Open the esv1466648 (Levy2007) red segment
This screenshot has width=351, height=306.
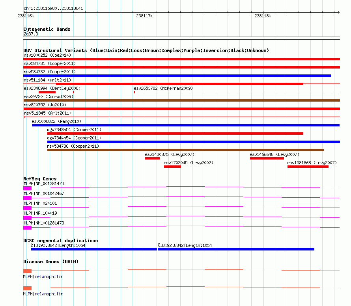(x=267, y=158)
